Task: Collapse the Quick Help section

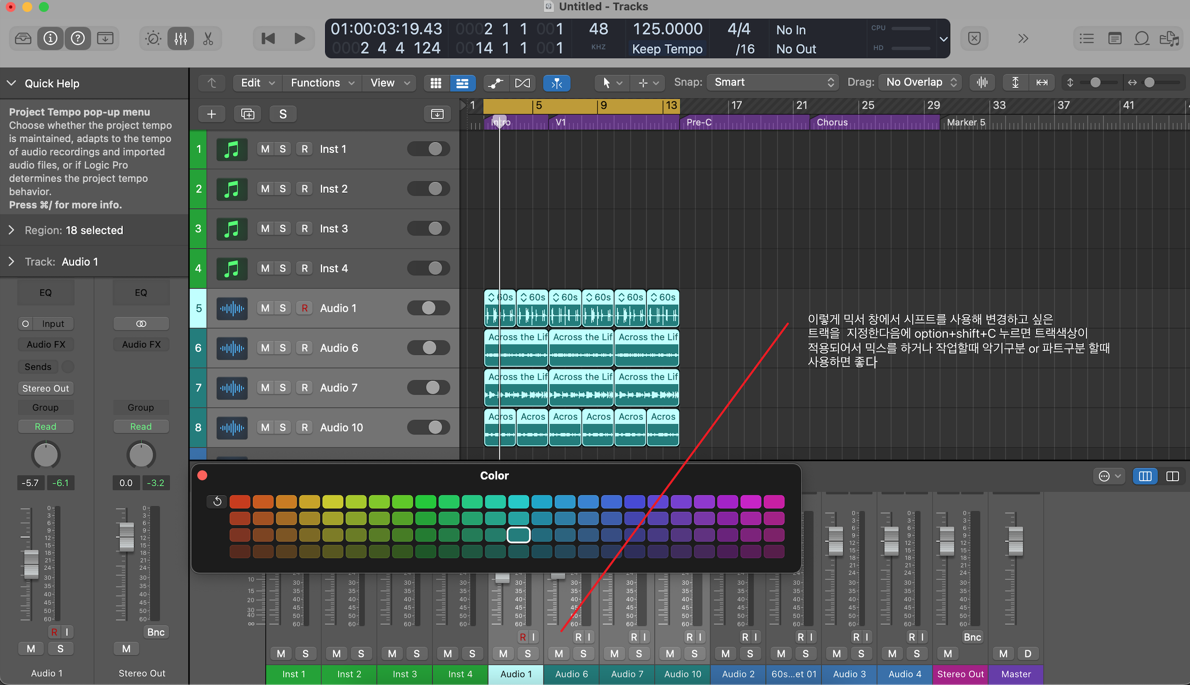Action: [x=11, y=83]
